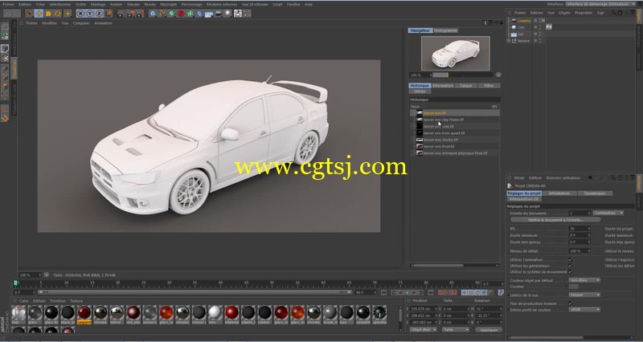
Task: Click the red array modeling icon
Action: click(x=181, y=14)
